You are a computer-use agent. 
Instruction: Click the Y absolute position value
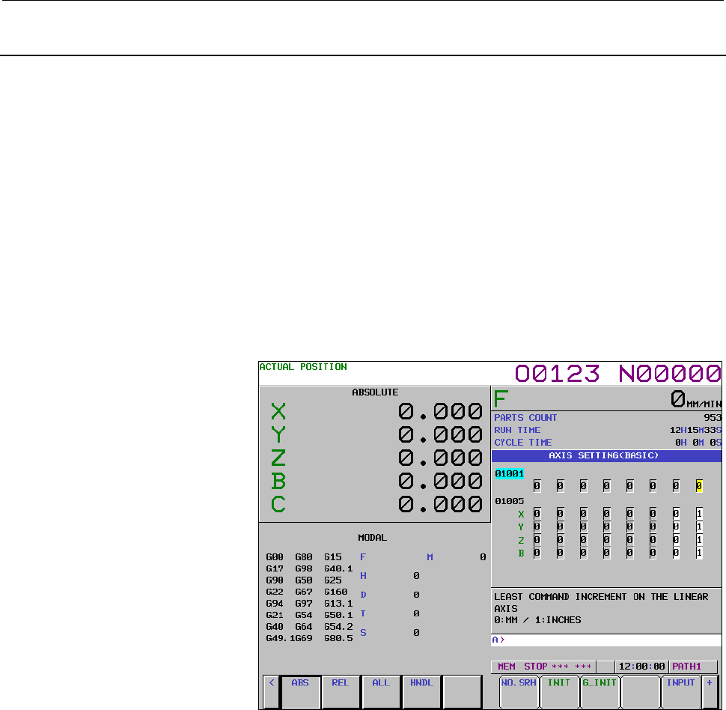pyautogui.click(x=440, y=434)
